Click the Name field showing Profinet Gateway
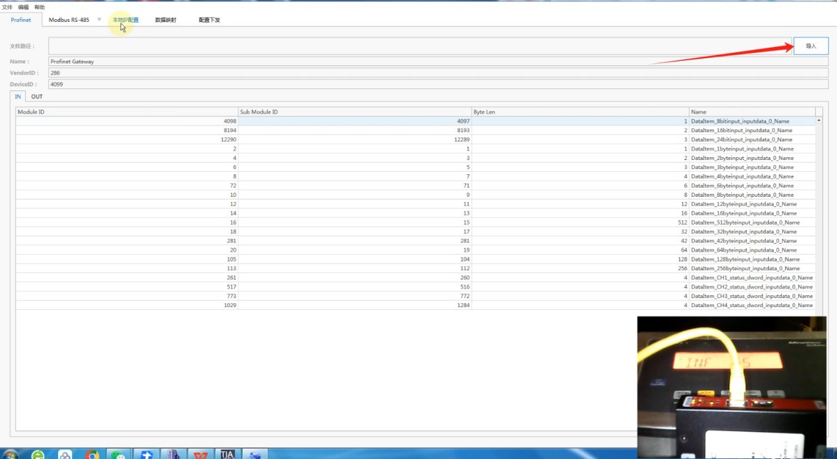 click(438, 61)
